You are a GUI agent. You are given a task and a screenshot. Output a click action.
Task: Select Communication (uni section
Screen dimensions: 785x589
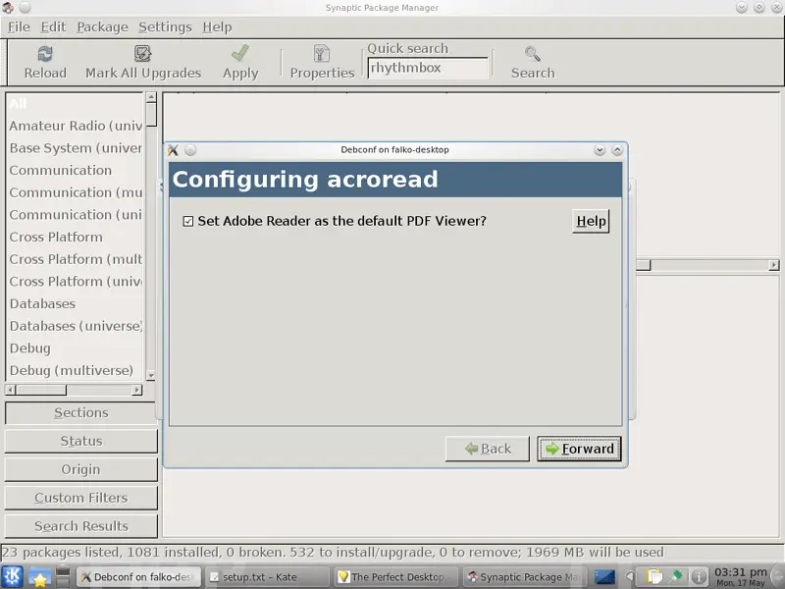76,215
